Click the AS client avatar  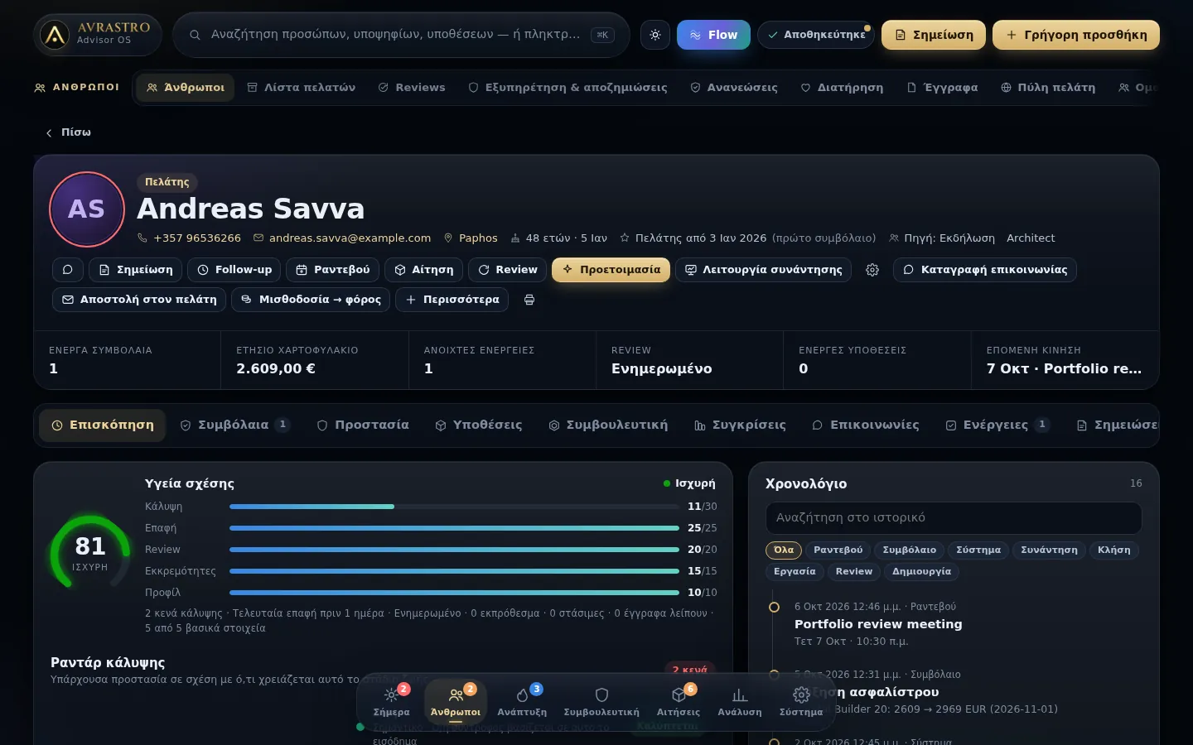(x=87, y=209)
